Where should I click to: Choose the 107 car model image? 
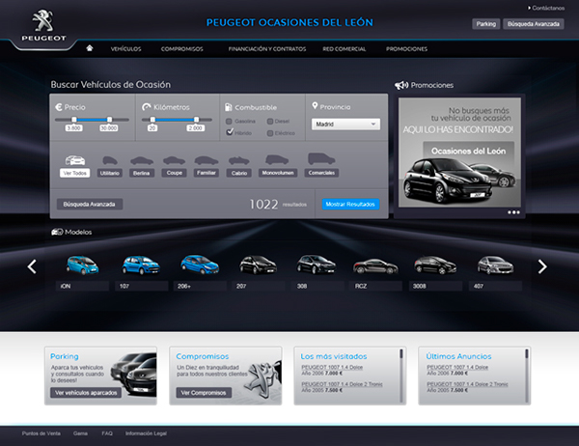point(141,265)
